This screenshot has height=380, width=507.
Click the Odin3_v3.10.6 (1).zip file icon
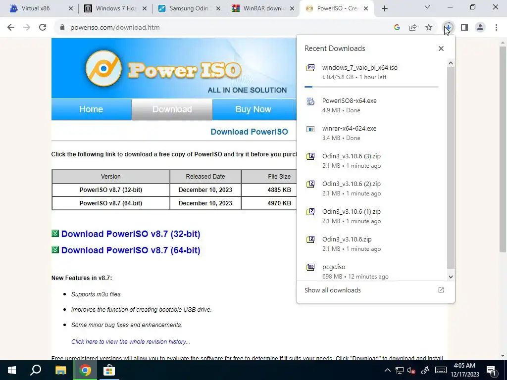tap(310, 212)
